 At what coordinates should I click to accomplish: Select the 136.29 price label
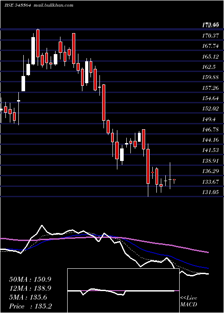(x=211, y=171)
